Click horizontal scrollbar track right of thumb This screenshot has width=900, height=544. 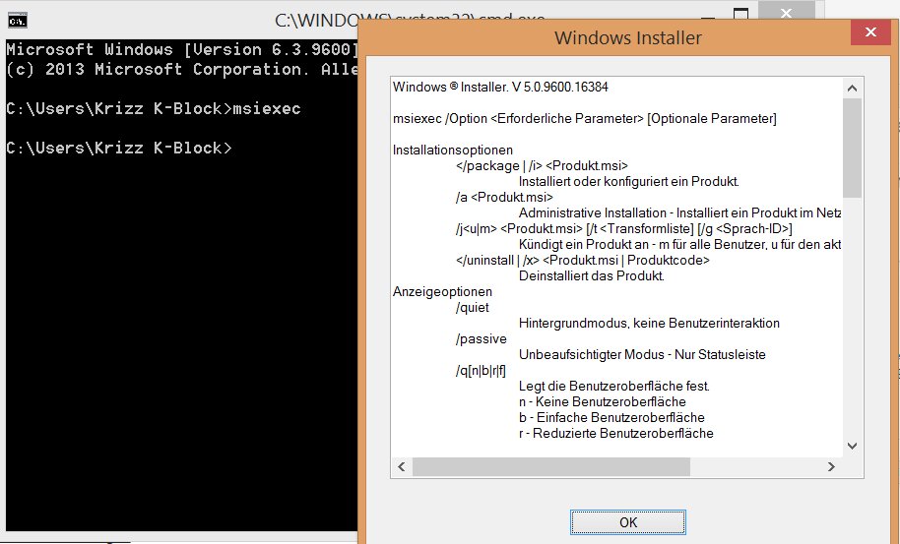pyautogui.click(x=739, y=467)
